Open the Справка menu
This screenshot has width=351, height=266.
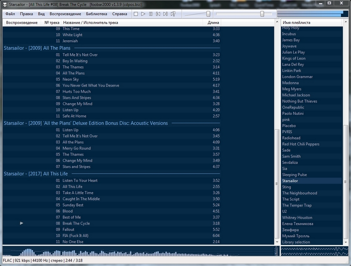[119, 14]
